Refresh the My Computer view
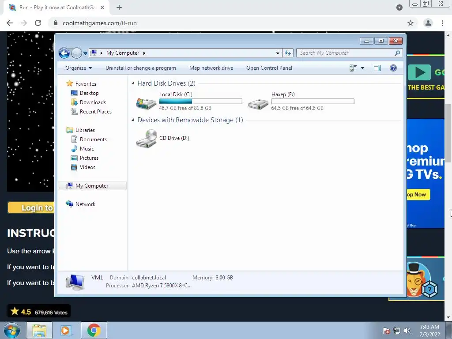This screenshot has height=339, width=452. [x=288, y=53]
